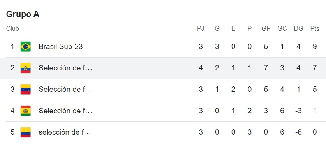
Task: Click the Pts column header
Action: coord(314,28)
